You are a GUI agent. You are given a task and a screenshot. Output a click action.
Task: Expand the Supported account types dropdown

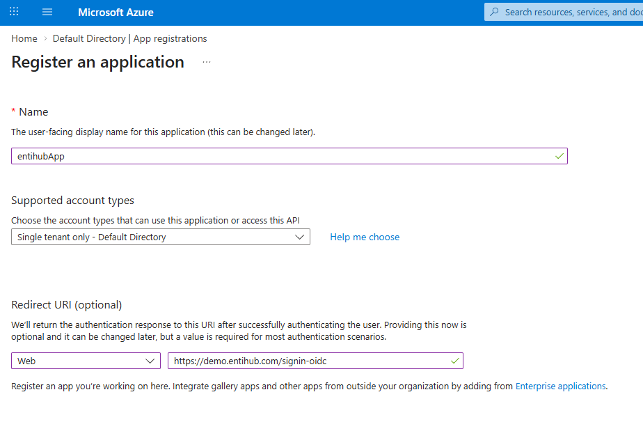click(160, 237)
